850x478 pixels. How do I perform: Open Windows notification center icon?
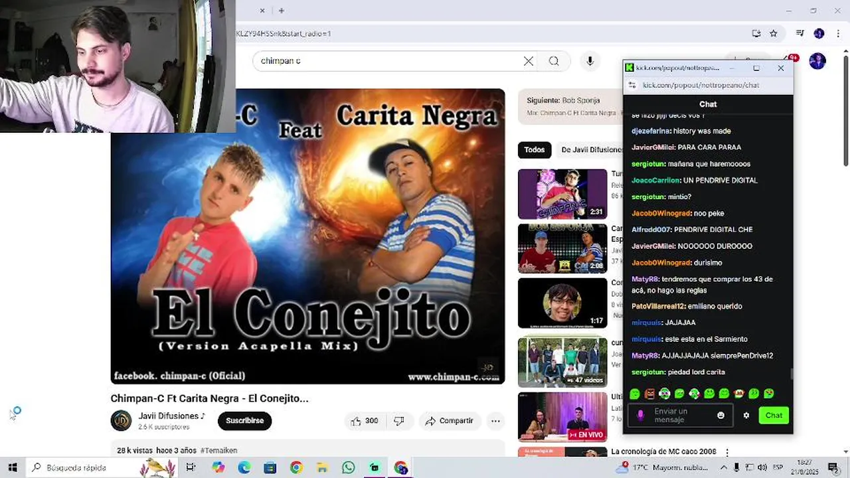click(x=833, y=467)
